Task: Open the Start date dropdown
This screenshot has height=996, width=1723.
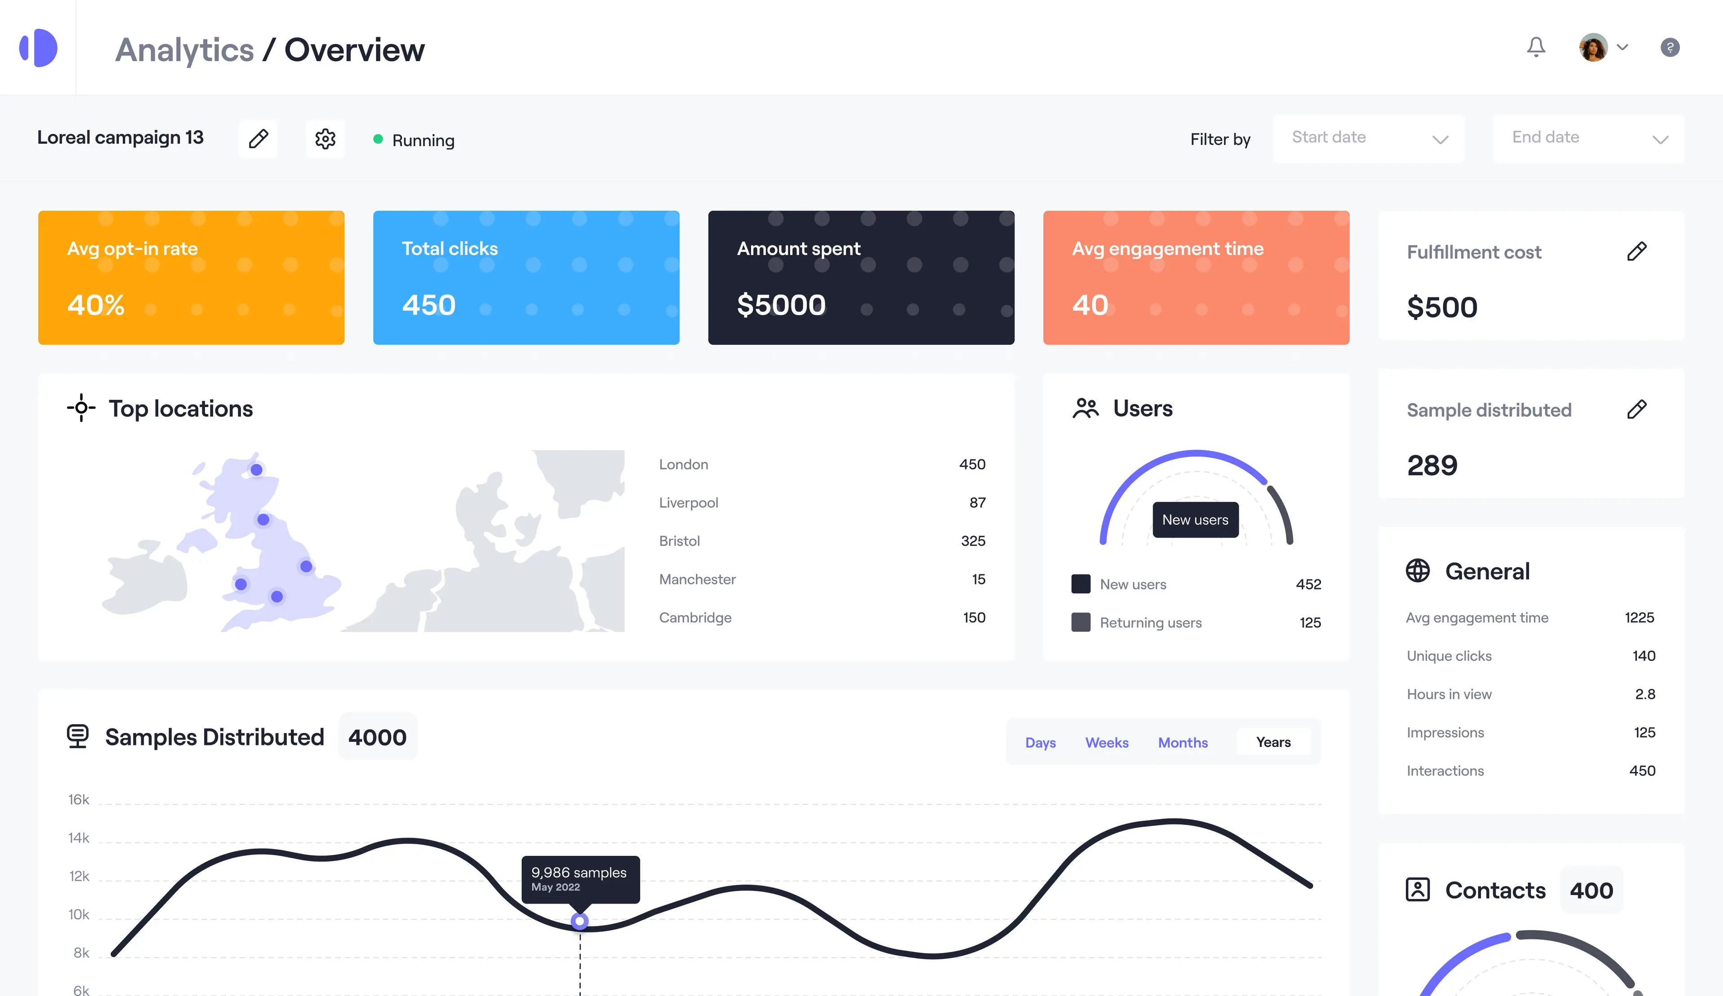Action: 1368,139
